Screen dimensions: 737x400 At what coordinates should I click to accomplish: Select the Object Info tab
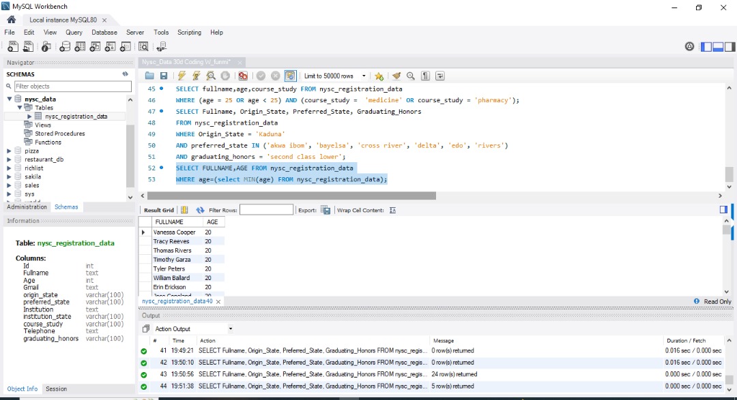pyautogui.click(x=22, y=388)
